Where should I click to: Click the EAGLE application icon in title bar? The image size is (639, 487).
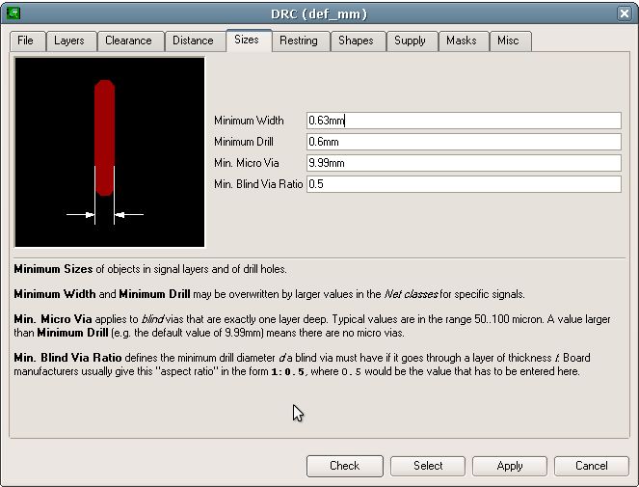point(13,14)
